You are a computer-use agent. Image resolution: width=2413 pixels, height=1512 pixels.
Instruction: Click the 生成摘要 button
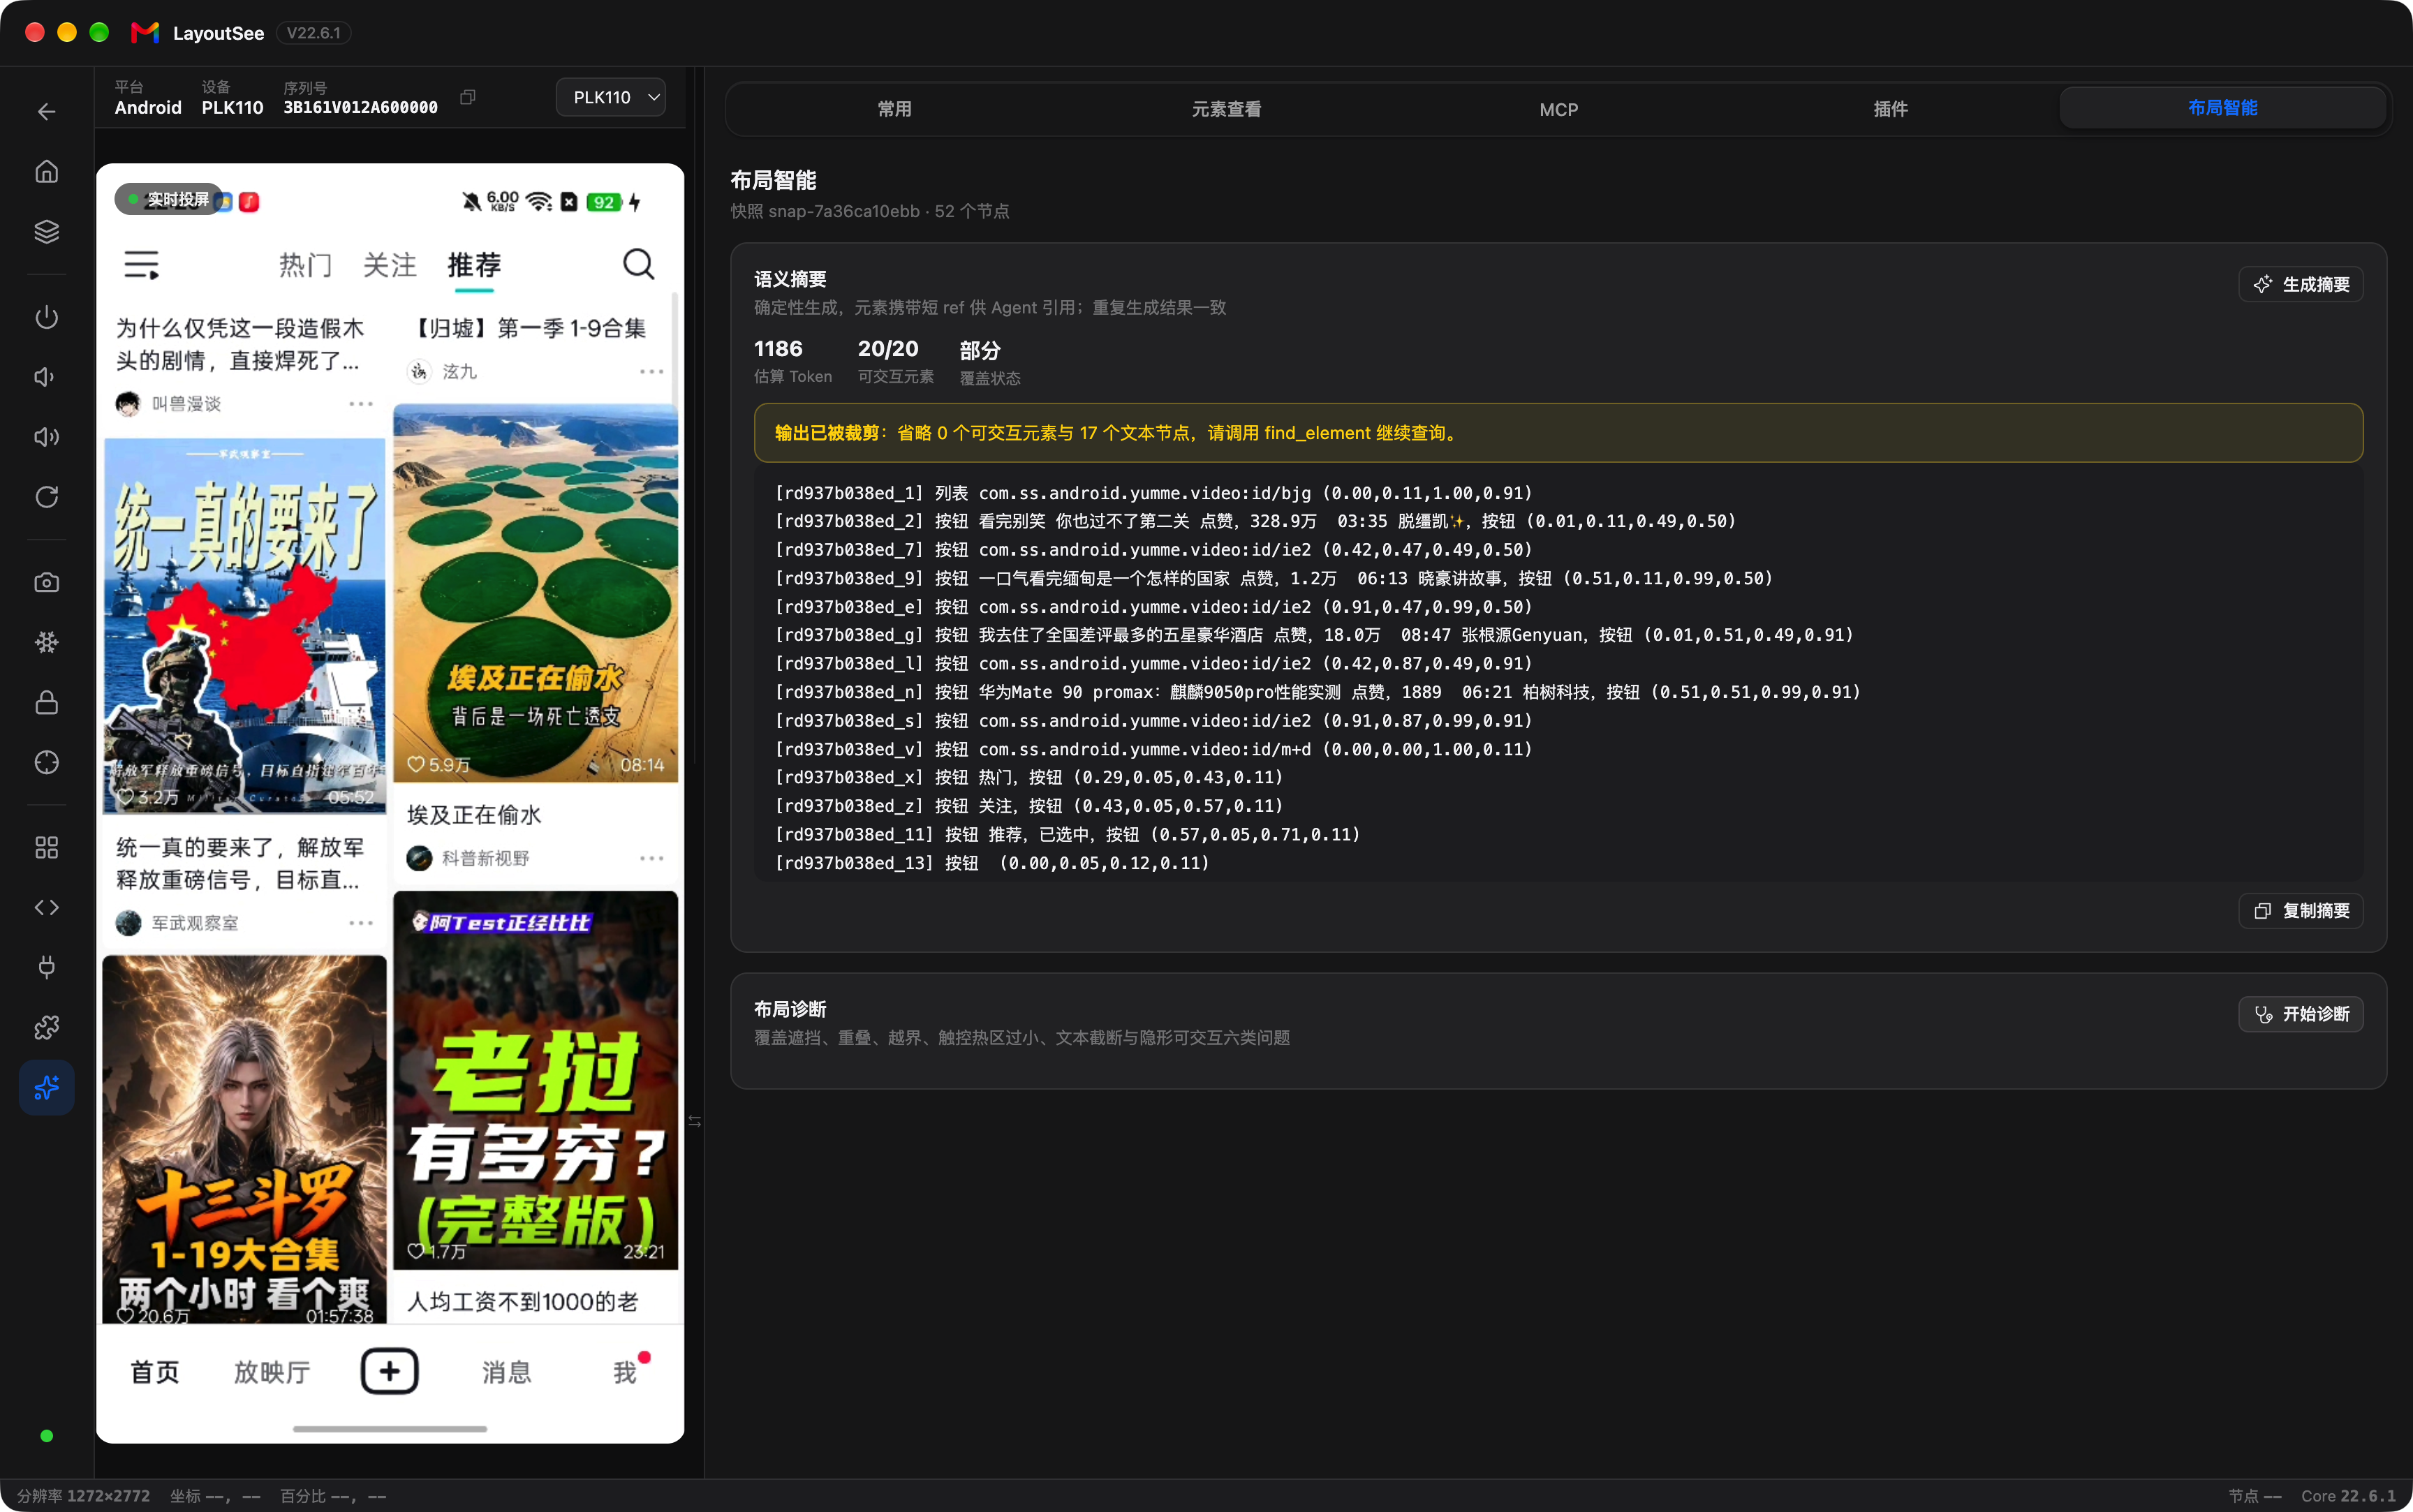coord(2300,284)
